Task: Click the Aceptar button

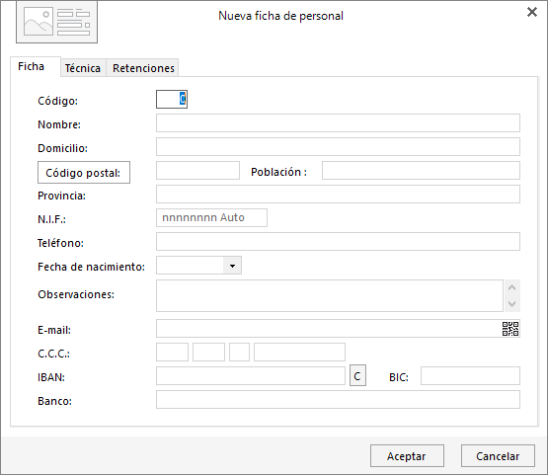Action: pos(407,456)
